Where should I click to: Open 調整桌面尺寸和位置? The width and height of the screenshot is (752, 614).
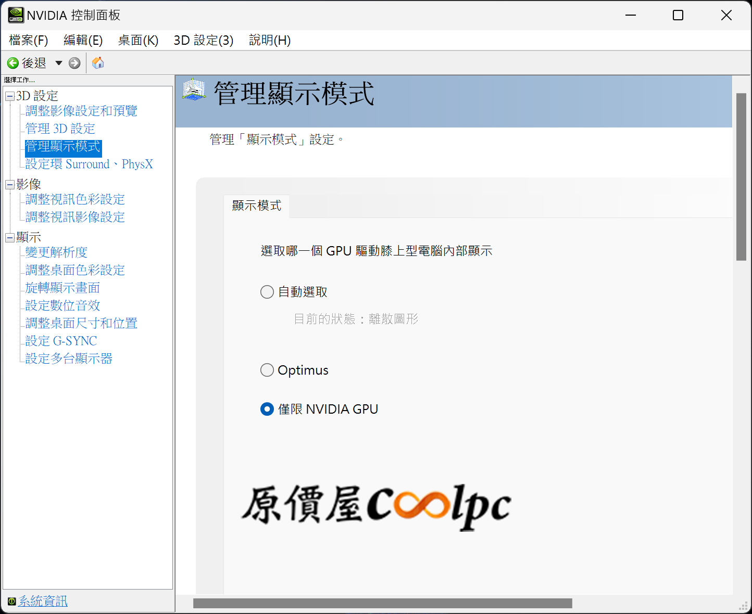pyautogui.click(x=81, y=323)
